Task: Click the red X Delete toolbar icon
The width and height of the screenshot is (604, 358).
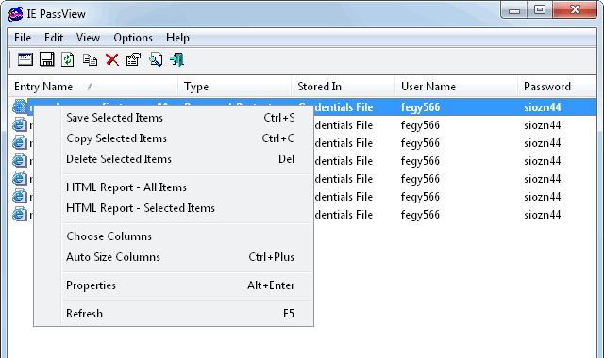Action: coord(112,60)
